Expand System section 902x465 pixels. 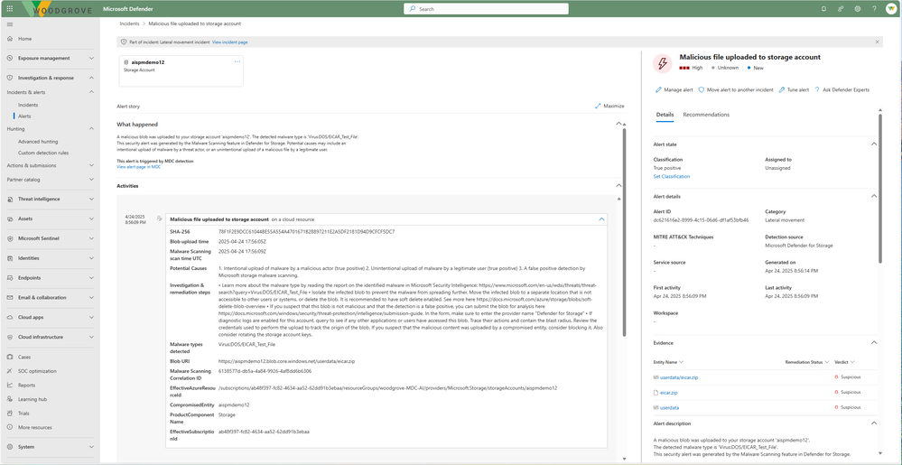point(91,447)
